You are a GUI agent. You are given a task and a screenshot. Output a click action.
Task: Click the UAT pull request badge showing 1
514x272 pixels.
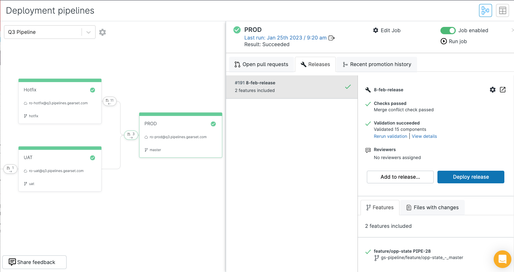10,169
